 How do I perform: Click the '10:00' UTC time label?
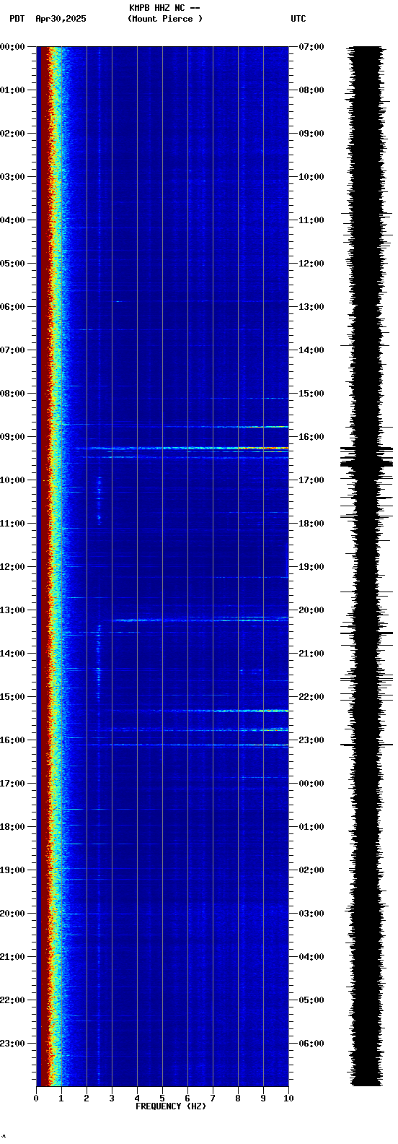(311, 177)
